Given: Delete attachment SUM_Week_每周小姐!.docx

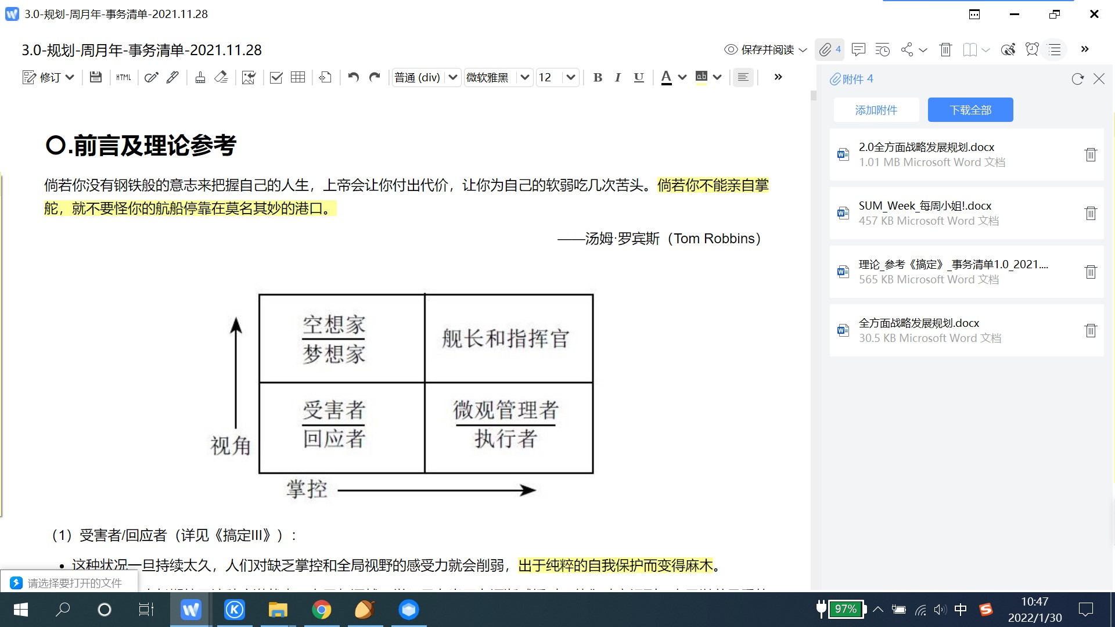Looking at the screenshot, I should (1091, 213).
